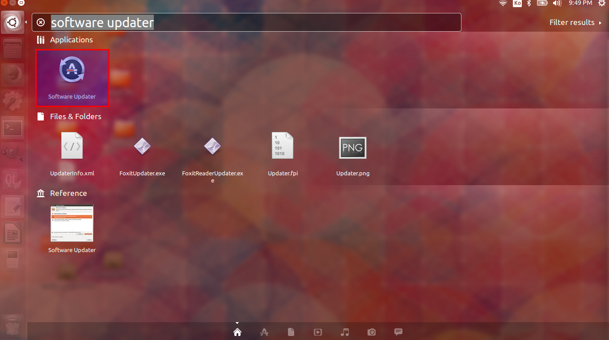Switch to the Files lens
The width and height of the screenshot is (609, 340).
pos(291,332)
